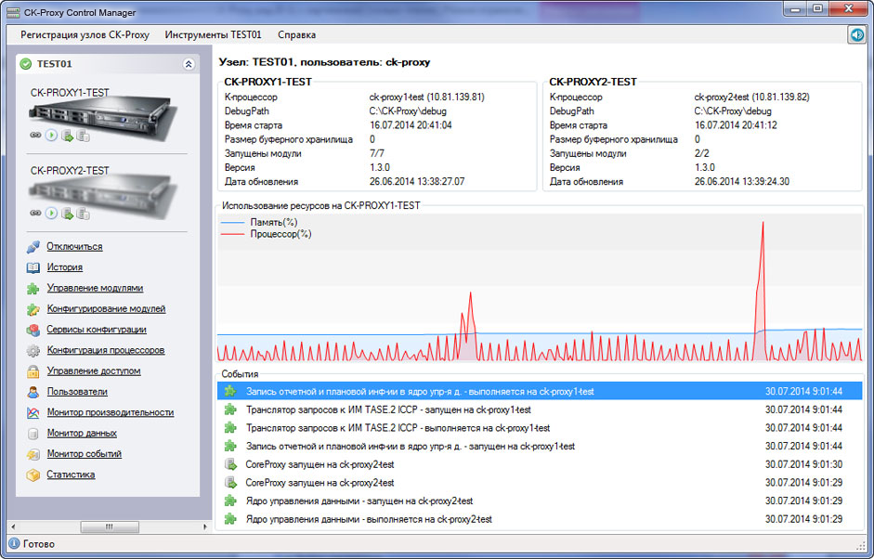
Task: Click the Отключиться link
Action: click(x=74, y=247)
